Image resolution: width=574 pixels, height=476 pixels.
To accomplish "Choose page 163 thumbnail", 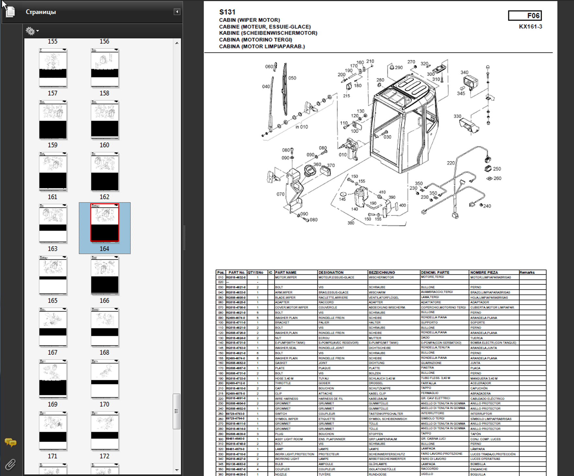I will [x=53, y=224].
